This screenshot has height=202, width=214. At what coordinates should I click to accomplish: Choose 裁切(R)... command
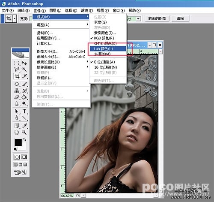click(61, 78)
